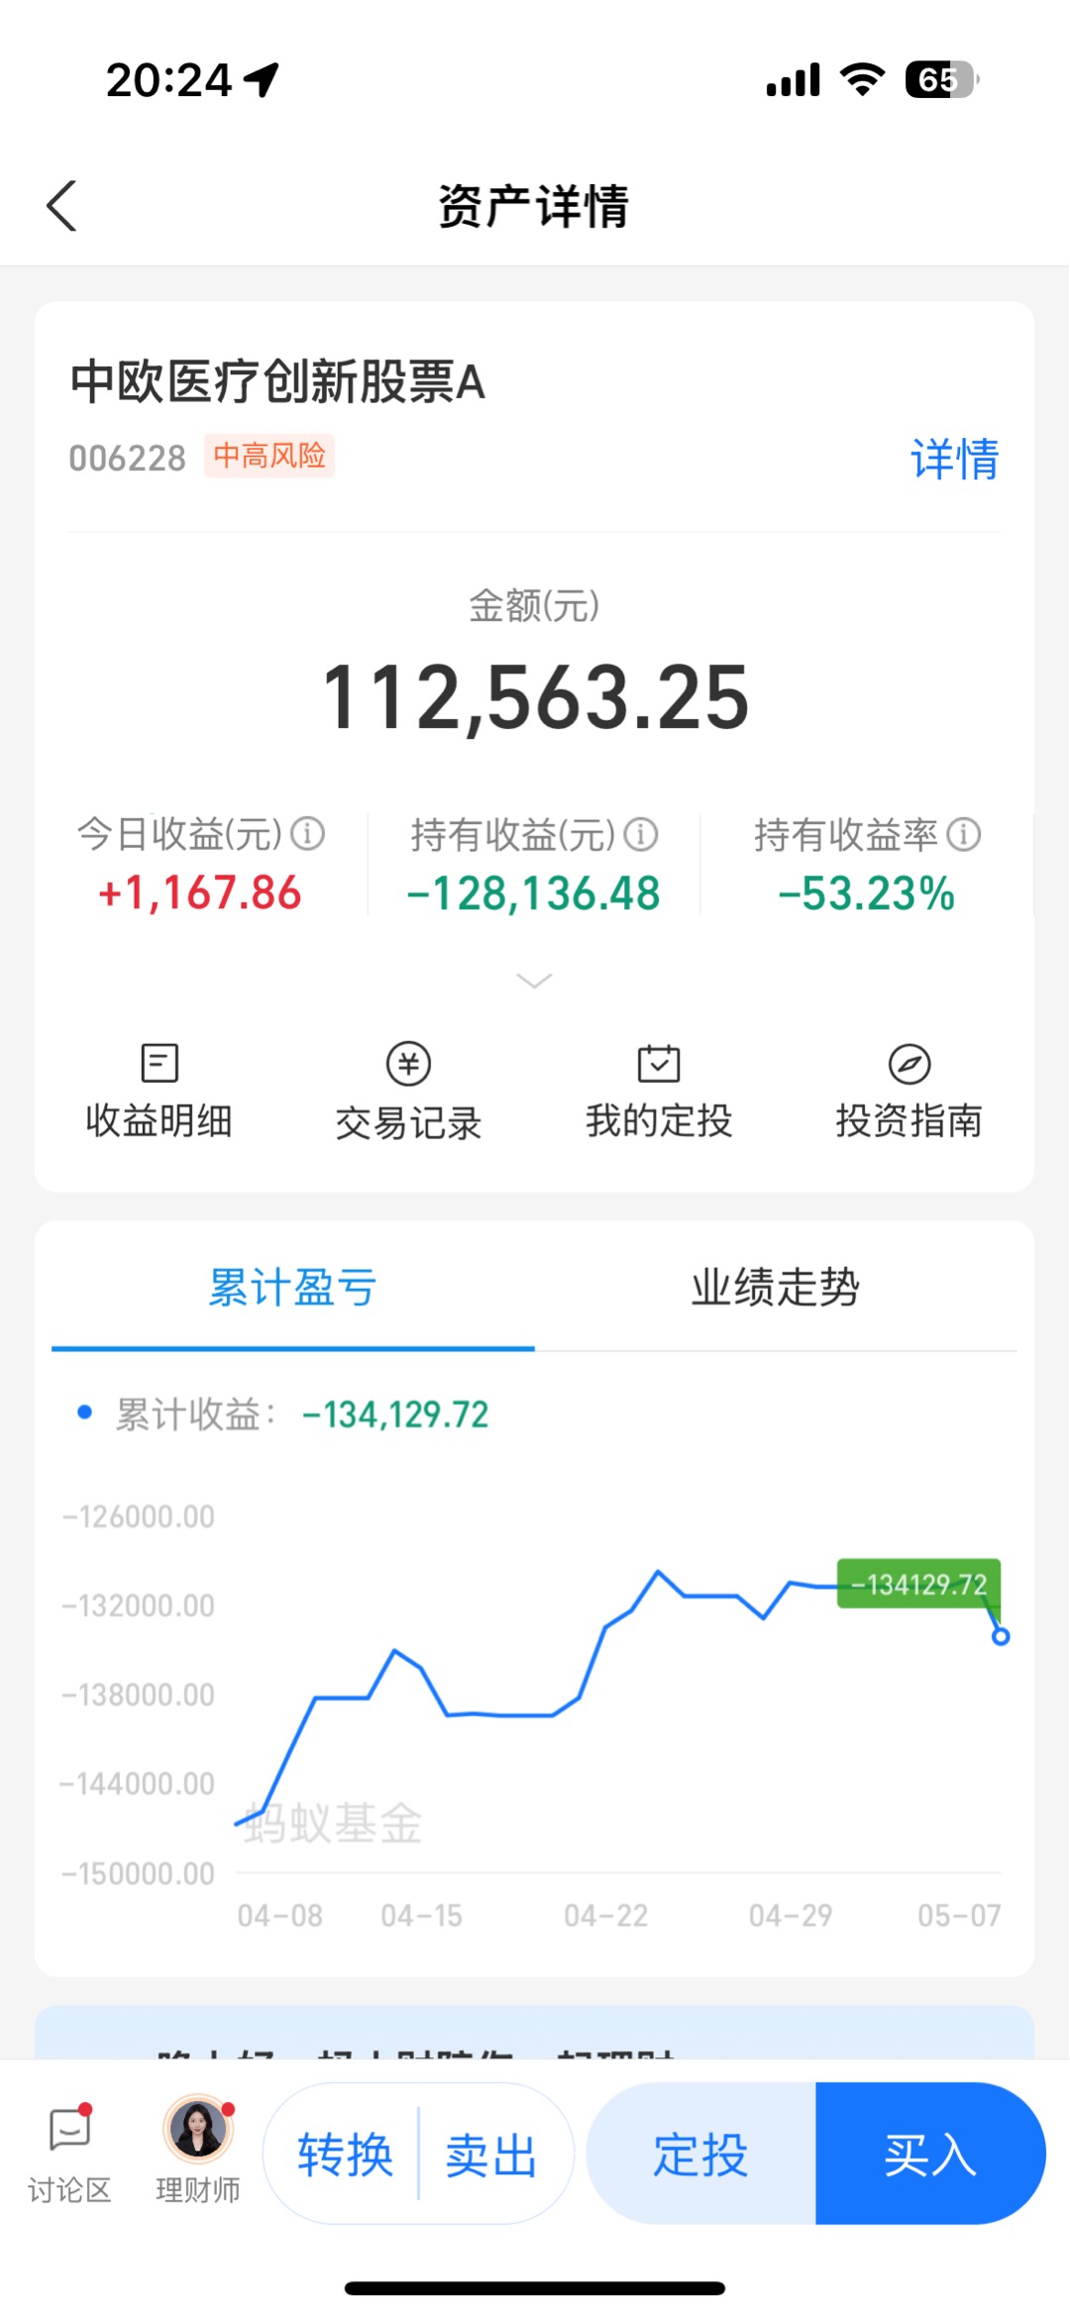This screenshot has height=2318, width=1070.
Task: Tap info icon beside 持有收益率
Action: click(964, 834)
